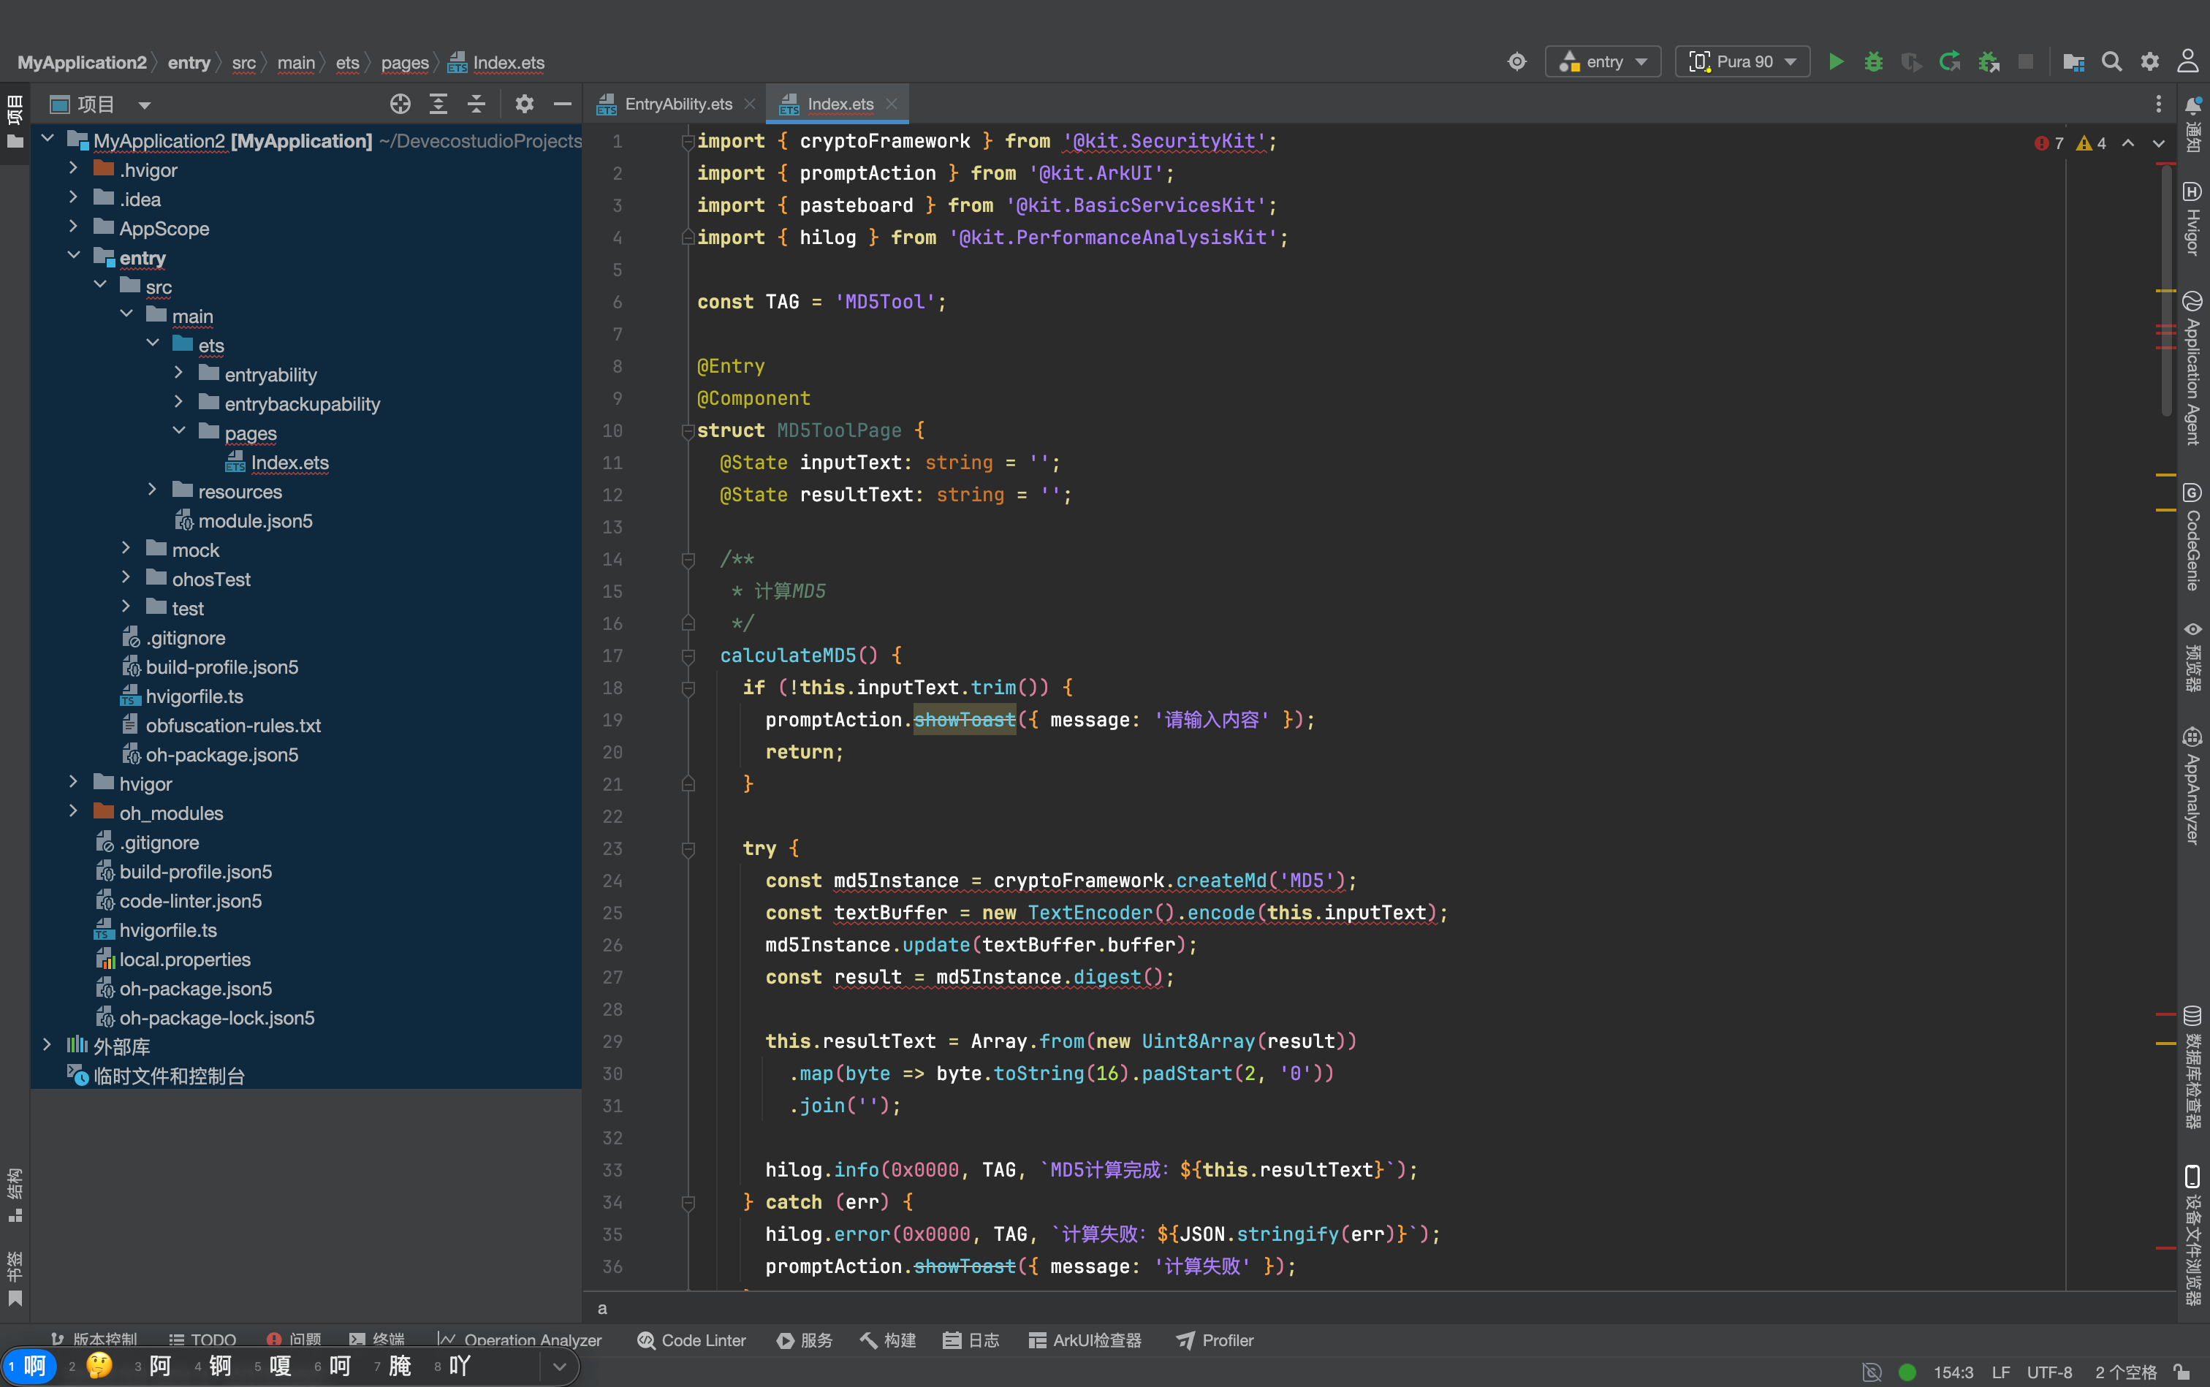Open the Profiler tool window
Image resolution: width=2210 pixels, height=1387 pixels.
tap(1214, 1340)
